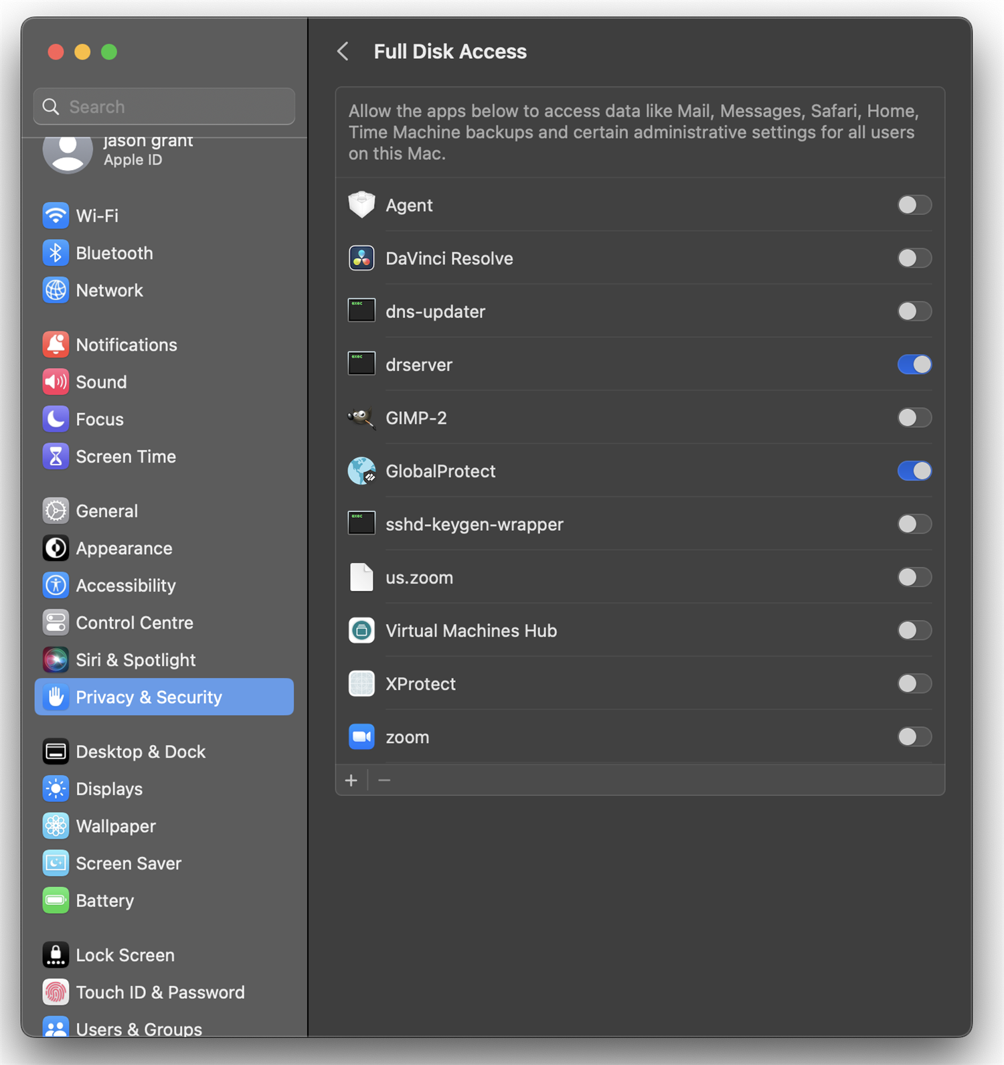Enable Full Disk Access for DaVinci Resolve

pyautogui.click(x=914, y=258)
